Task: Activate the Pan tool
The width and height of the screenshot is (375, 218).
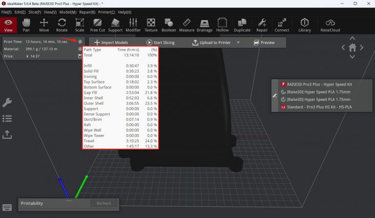Action: [x=26, y=25]
